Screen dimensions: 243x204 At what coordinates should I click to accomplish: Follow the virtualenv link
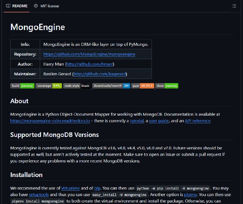(x=70, y=188)
